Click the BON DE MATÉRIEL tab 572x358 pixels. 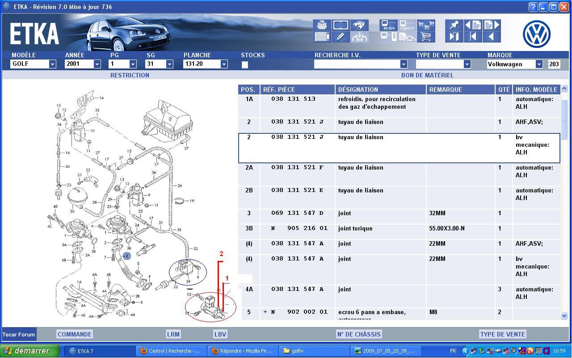427,75
